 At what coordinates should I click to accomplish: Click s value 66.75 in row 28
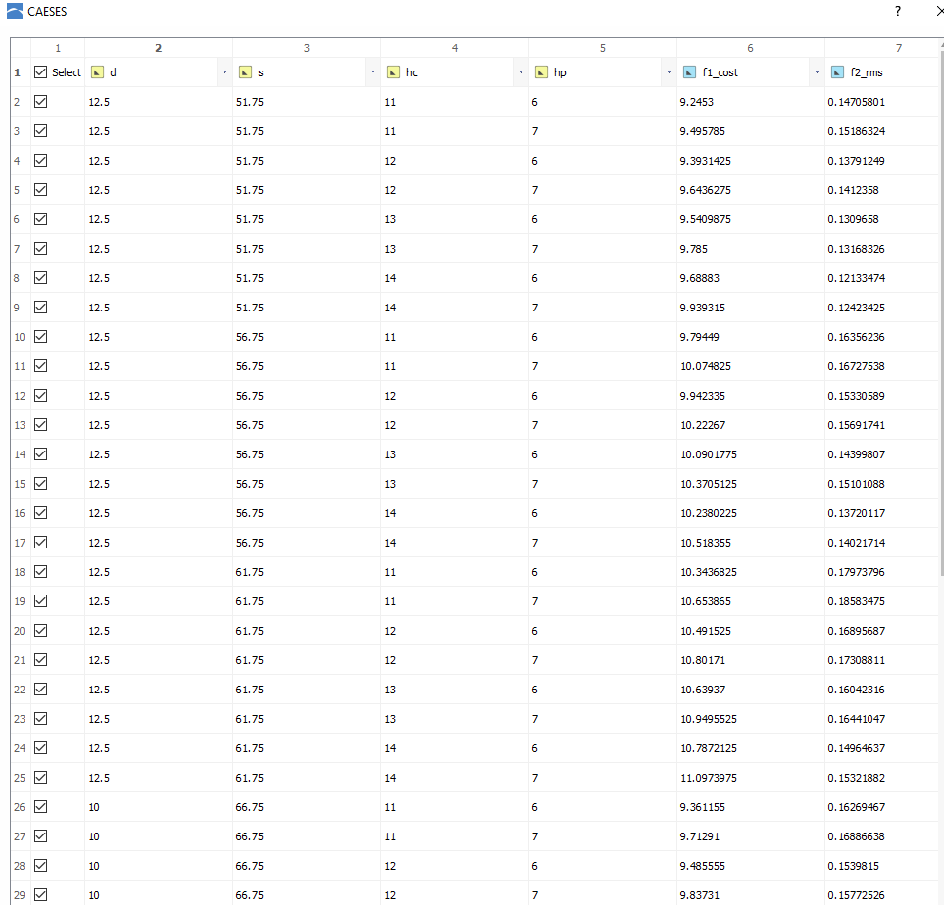click(x=249, y=866)
